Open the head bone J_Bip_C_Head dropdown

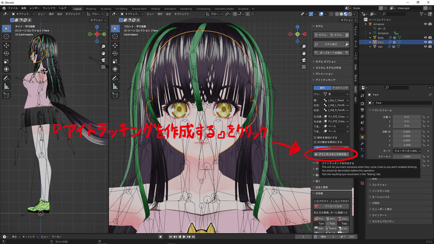tap(336, 100)
